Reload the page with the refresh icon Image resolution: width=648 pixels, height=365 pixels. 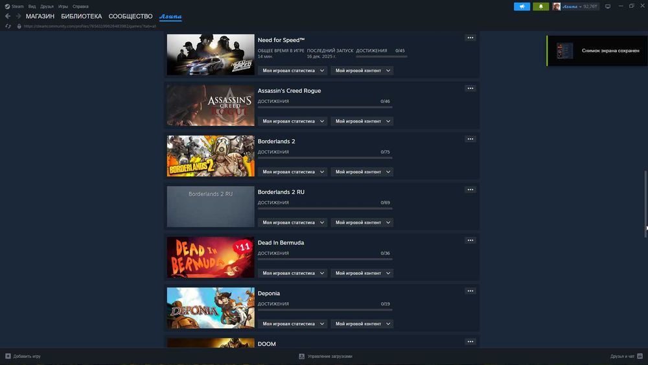click(8, 26)
